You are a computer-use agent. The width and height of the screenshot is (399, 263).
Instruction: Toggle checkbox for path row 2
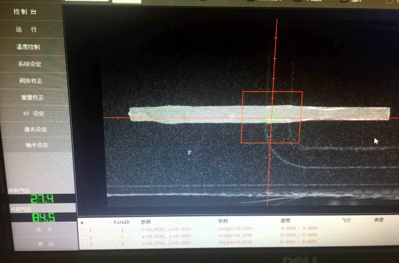[83, 237]
